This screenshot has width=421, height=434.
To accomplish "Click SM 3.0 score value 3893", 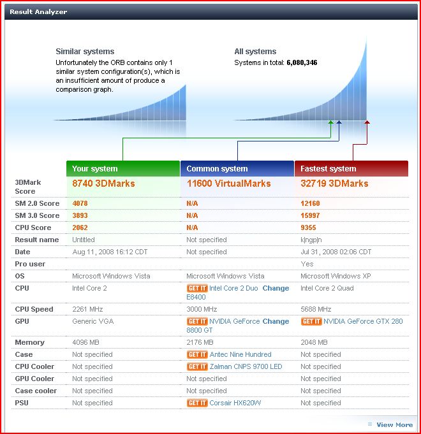I will pos(80,215).
